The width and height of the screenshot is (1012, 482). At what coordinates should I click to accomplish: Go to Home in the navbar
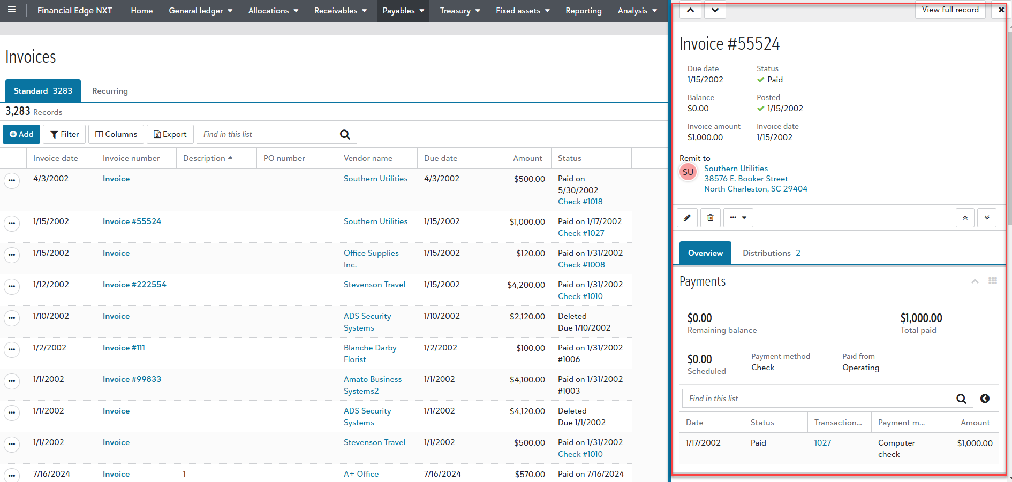[142, 11]
